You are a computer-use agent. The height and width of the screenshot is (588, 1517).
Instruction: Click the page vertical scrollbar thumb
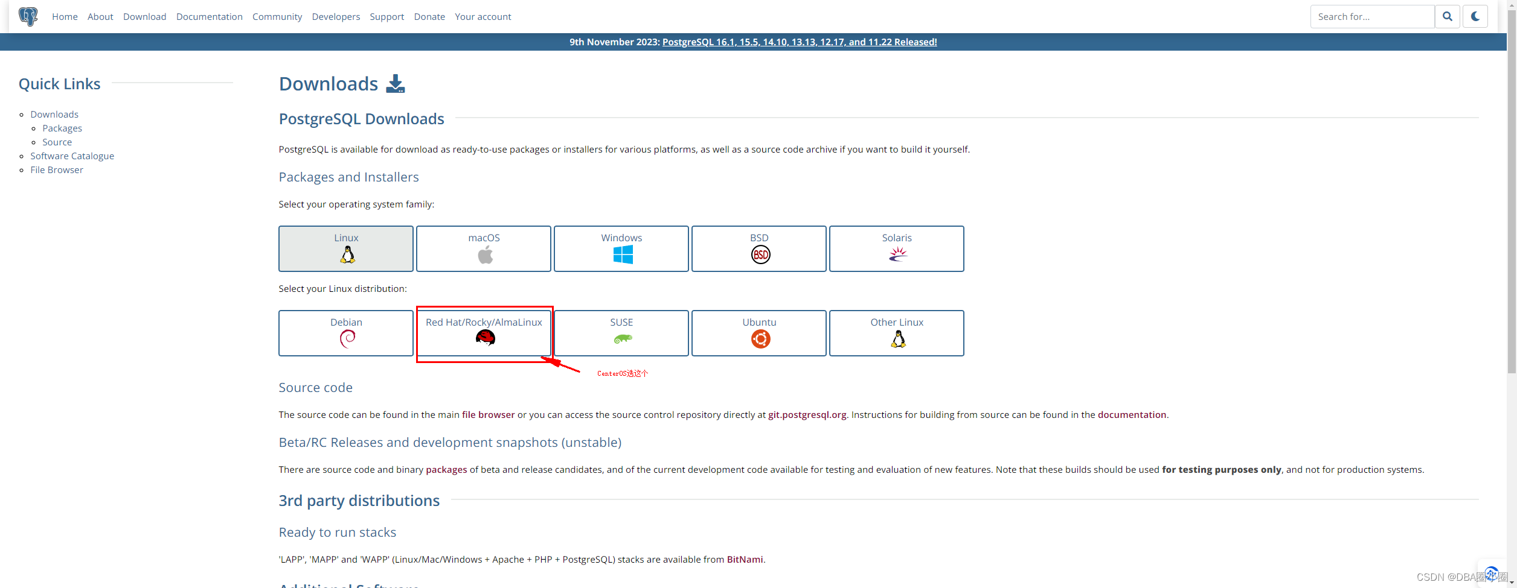1512,193
